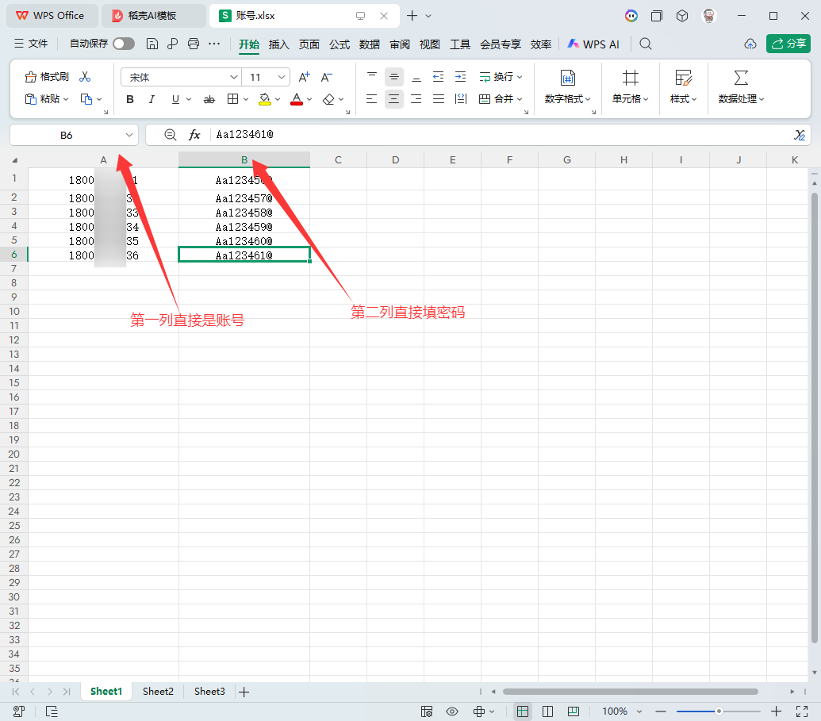
Task: Click the insert function fx icon
Action: (194, 135)
